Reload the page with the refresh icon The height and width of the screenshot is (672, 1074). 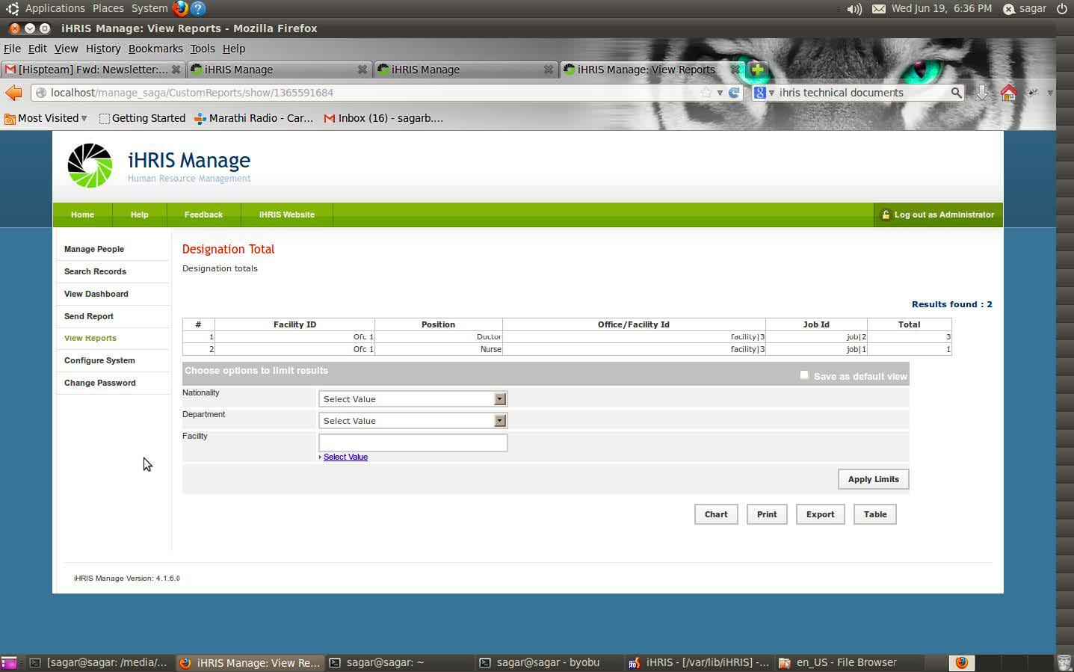pos(734,93)
